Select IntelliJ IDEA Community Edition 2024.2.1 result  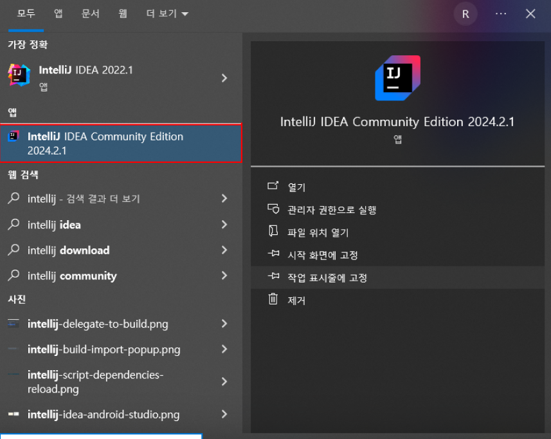point(121,143)
